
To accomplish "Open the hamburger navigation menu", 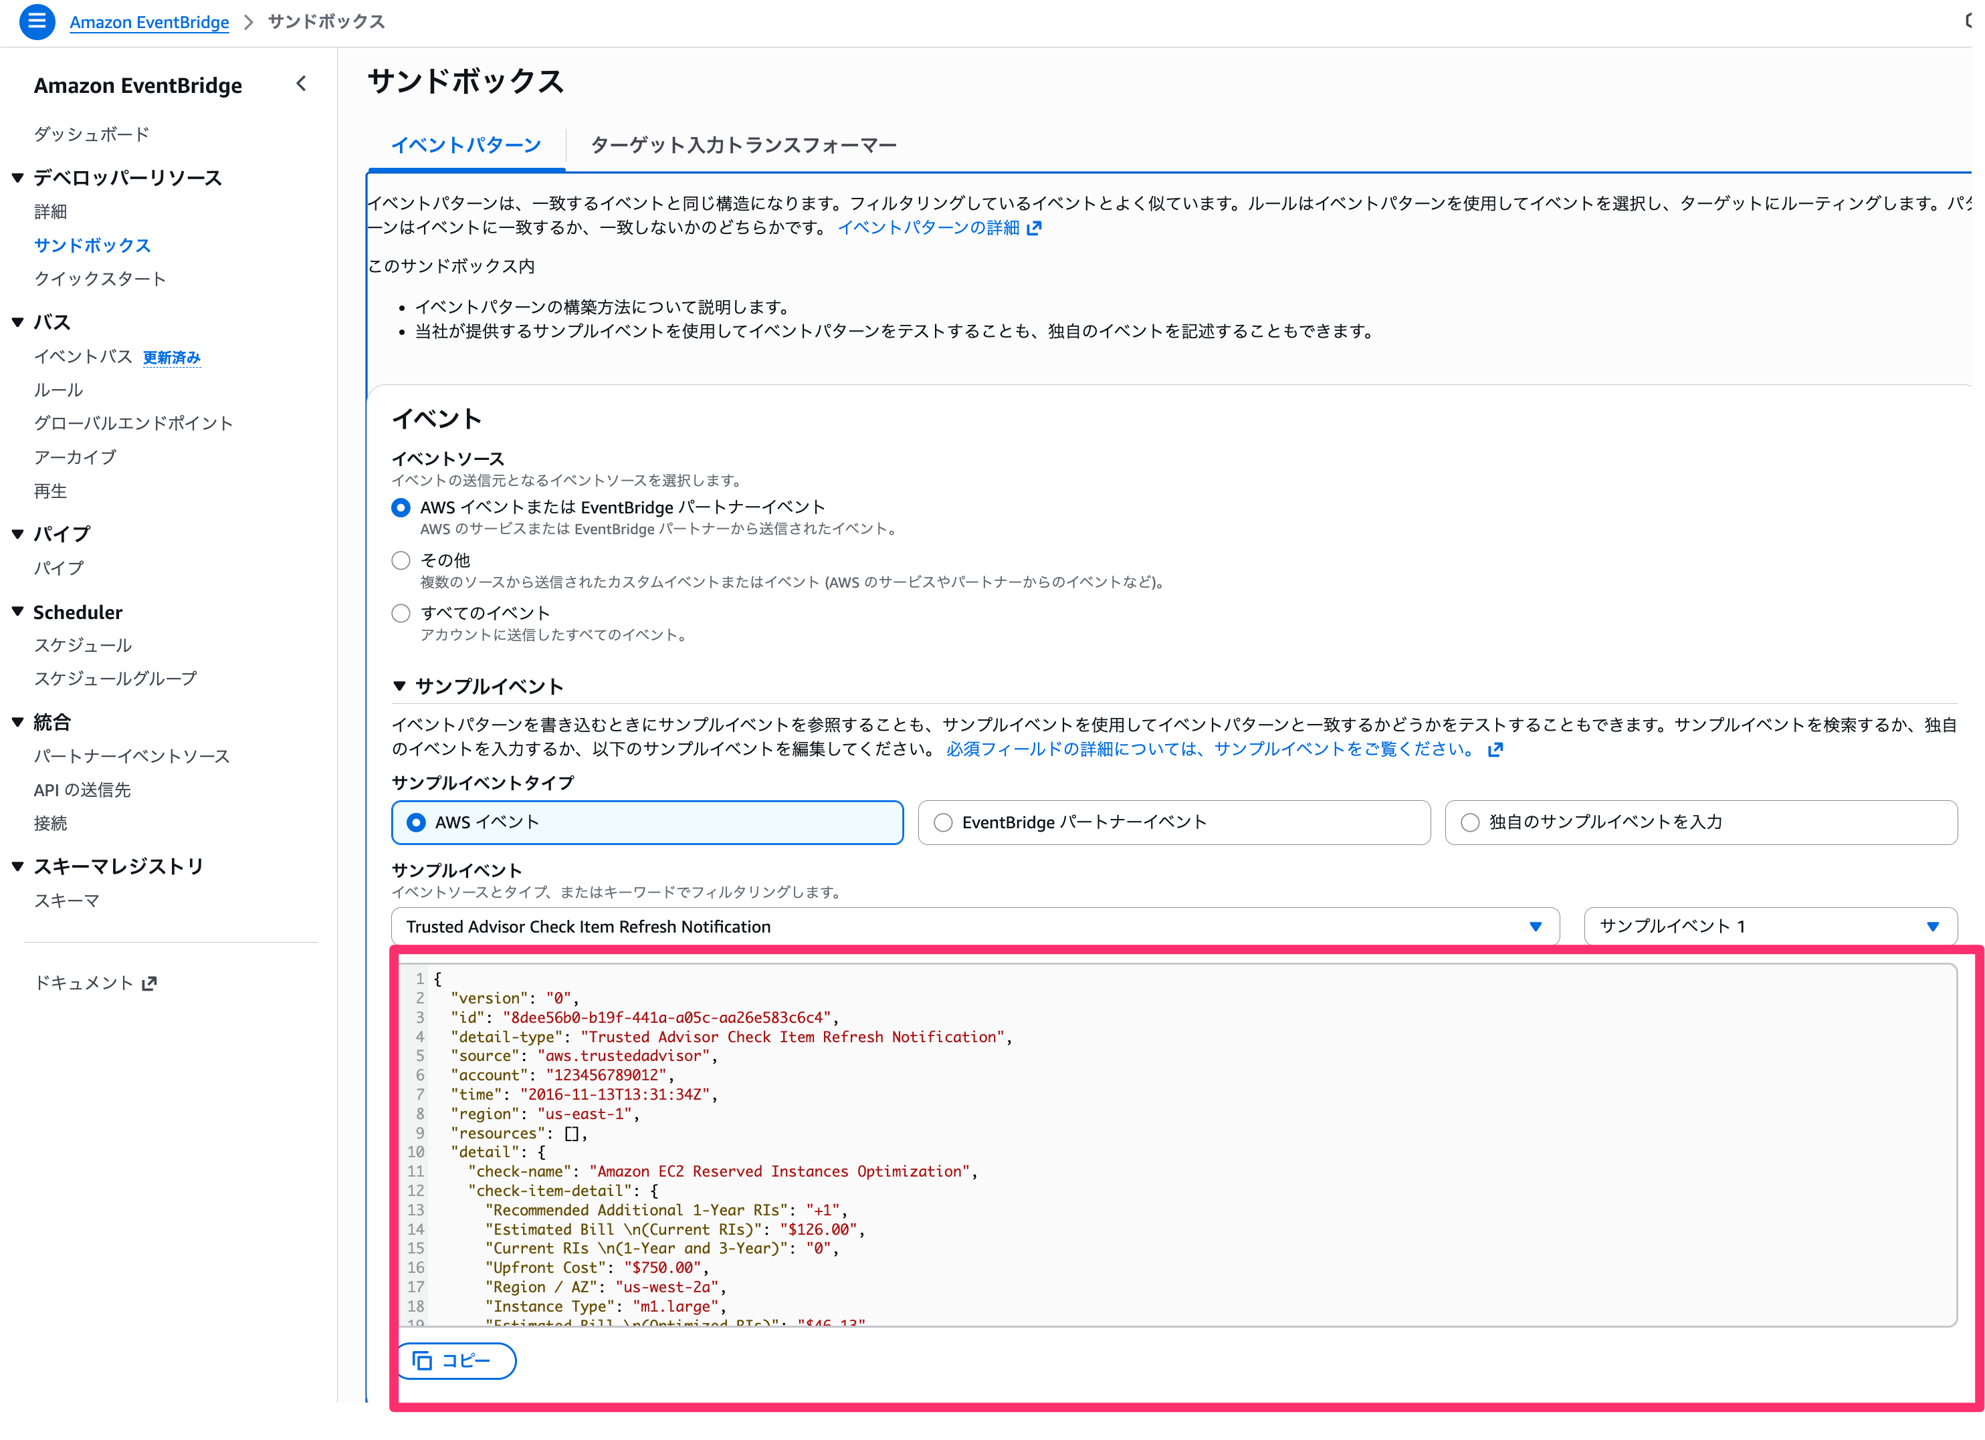I will click(37, 22).
